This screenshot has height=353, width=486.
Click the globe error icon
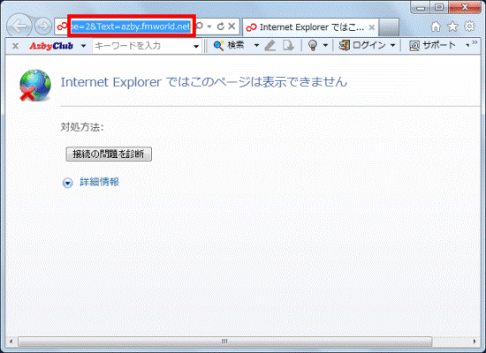(x=35, y=85)
